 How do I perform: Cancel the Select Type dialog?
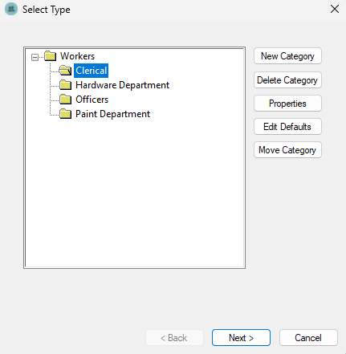pyautogui.click(x=308, y=338)
